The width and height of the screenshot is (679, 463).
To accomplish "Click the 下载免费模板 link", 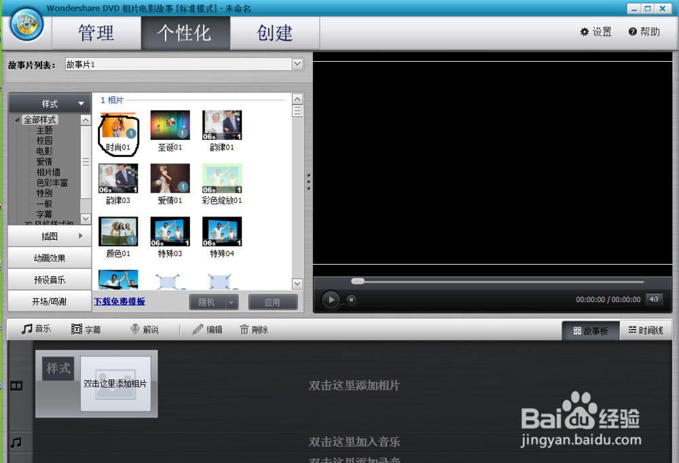I will point(120,301).
